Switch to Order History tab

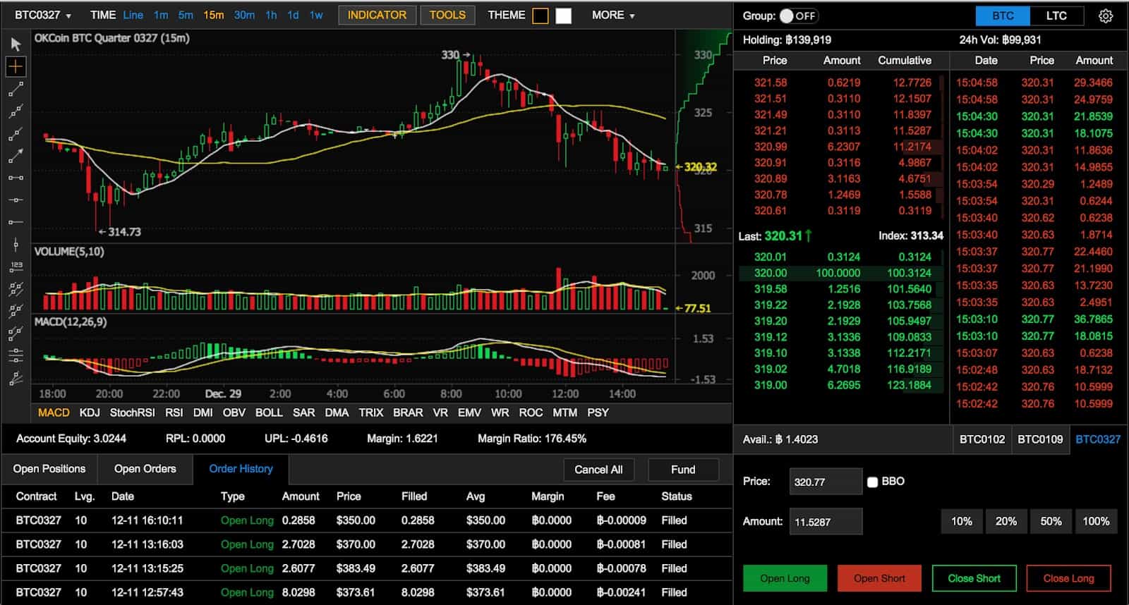pos(241,469)
